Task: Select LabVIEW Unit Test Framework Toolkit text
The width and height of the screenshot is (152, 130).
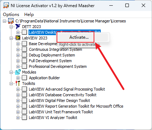Action: point(61,112)
